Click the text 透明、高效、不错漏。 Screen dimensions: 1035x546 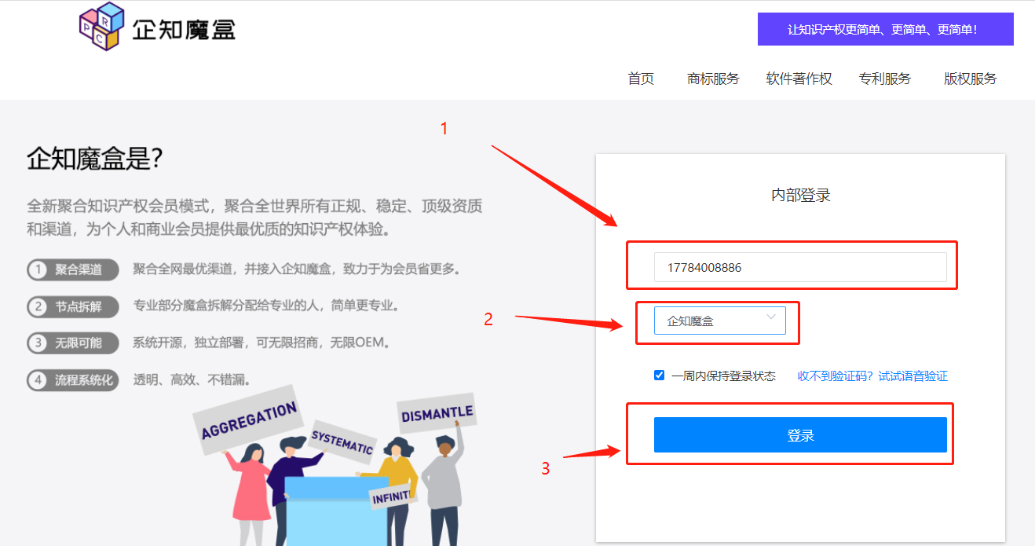point(193,379)
